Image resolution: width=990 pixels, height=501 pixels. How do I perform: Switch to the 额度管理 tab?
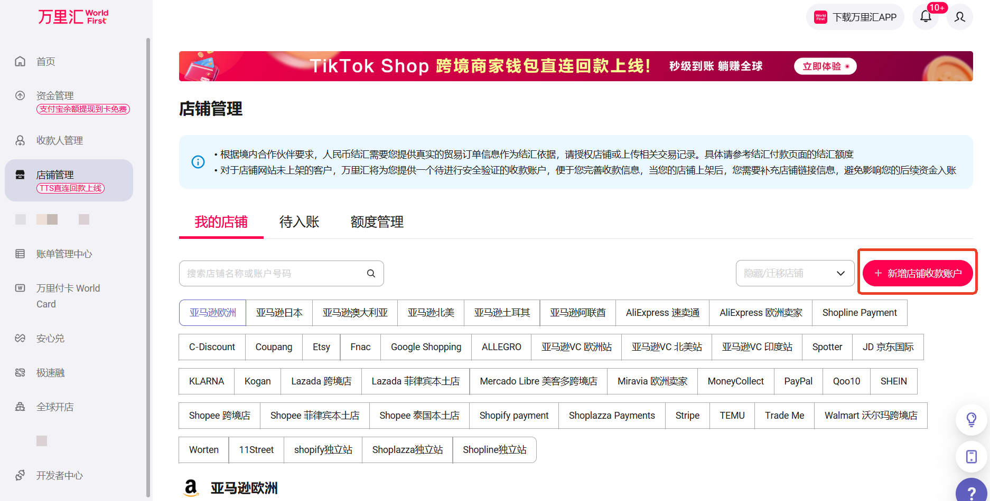(x=377, y=222)
